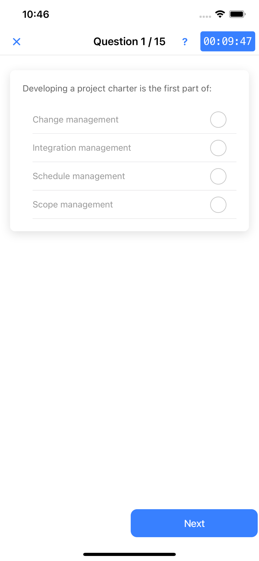Open help via the question mark icon
This screenshot has height=561, width=259.
pyautogui.click(x=184, y=42)
